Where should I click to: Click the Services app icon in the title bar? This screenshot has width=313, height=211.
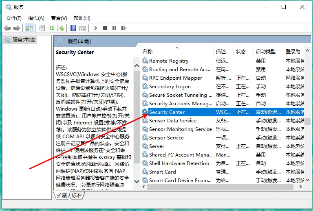tap(9, 7)
